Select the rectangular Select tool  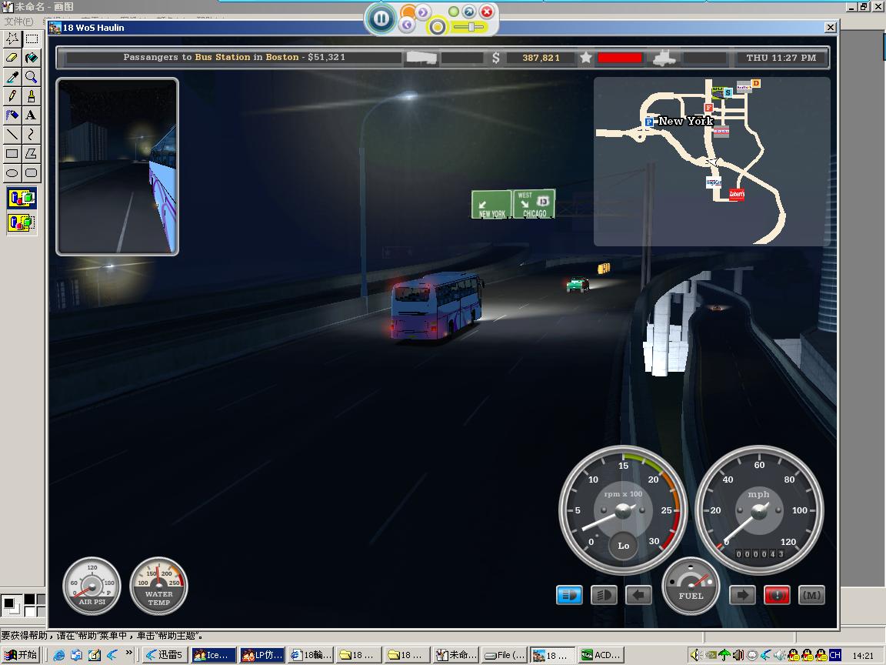pyautogui.click(x=32, y=38)
